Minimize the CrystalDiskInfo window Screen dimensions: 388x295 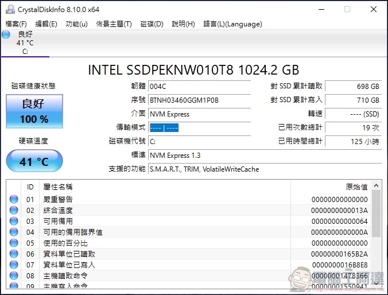pyautogui.click(x=321, y=9)
